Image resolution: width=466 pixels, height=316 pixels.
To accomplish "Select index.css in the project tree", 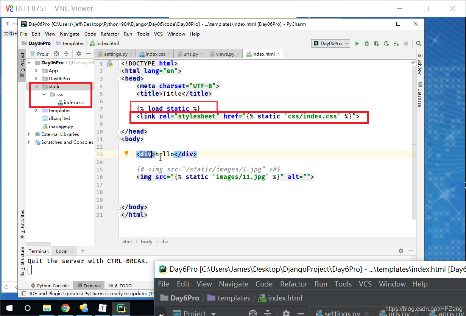I will click(70, 103).
